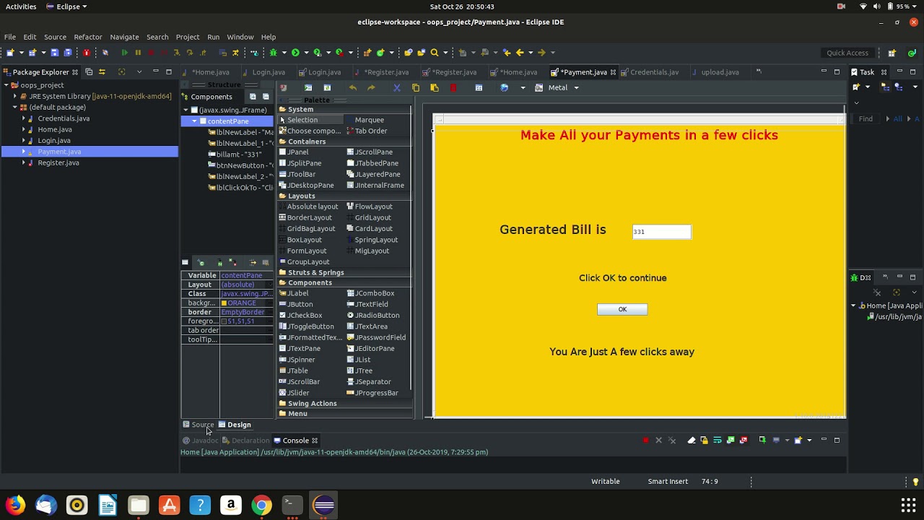The image size is (924, 520).
Task: Open Activities overview in top bar
Action: pyautogui.click(x=21, y=6)
